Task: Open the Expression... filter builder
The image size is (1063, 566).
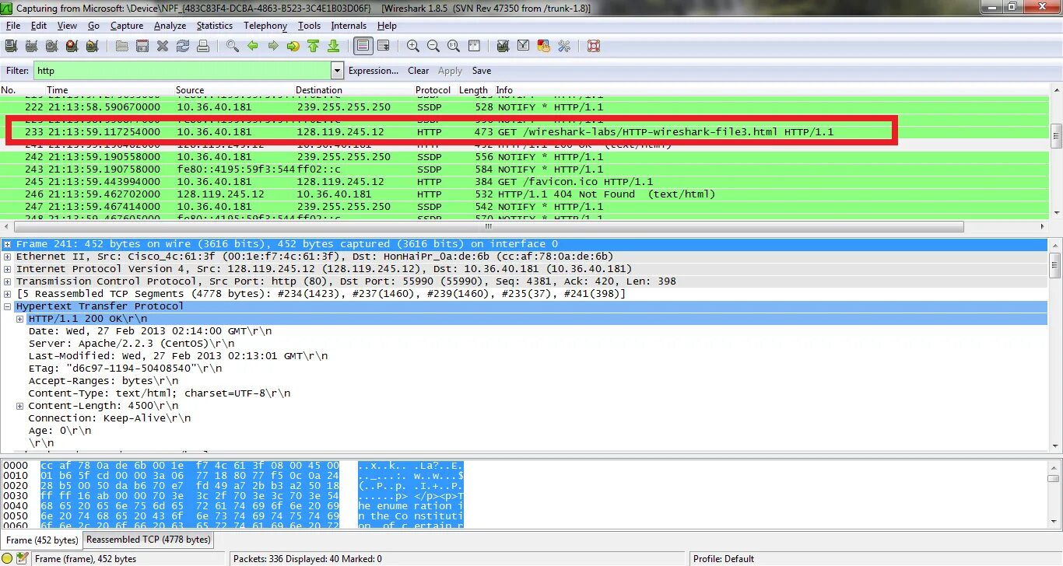Action: tap(374, 71)
